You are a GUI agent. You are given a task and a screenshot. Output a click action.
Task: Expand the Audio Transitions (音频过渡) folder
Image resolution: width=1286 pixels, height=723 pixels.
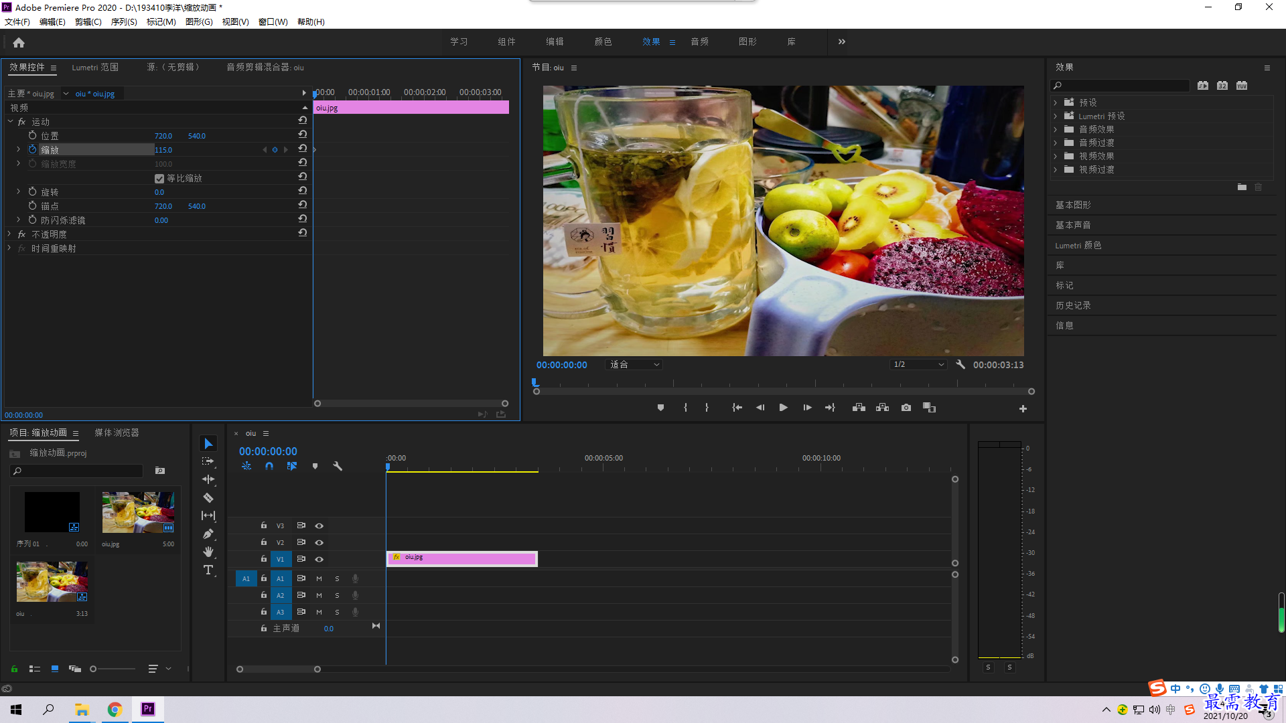[1056, 143]
